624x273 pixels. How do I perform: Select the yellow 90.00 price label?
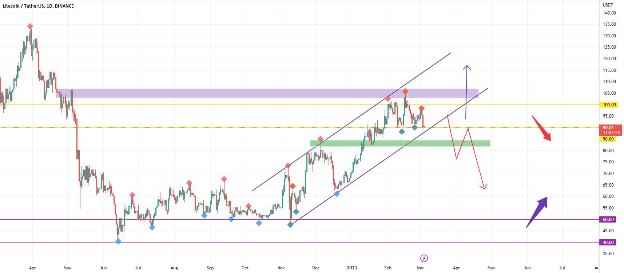click(608, 139)
